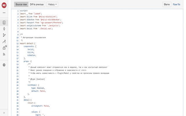The image size is (186, 116).
Task: Click the Blame button
Action: (x=167, y=4)
